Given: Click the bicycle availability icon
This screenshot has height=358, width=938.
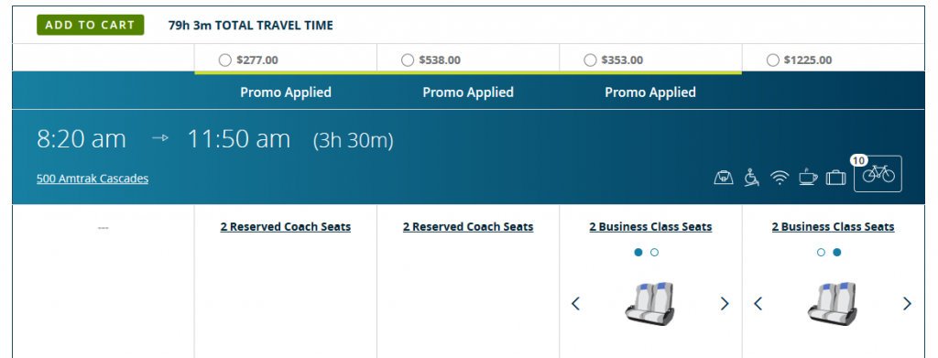Looking at the screenshot, I should pyautogui.click(x=878, y=174).
